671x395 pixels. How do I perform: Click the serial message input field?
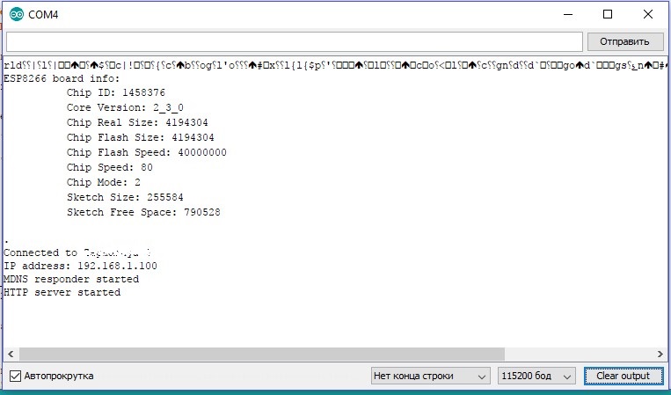pyautogui.click(x=295, y=41)
